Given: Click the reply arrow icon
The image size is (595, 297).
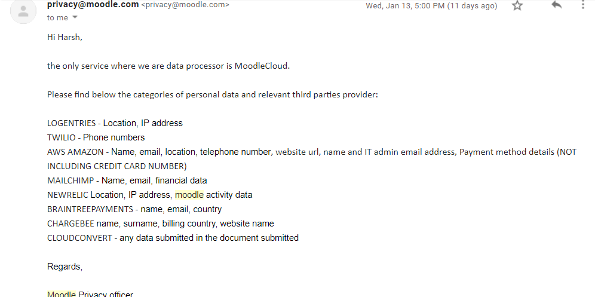Looking at the screenshot, I should (557, 5).
